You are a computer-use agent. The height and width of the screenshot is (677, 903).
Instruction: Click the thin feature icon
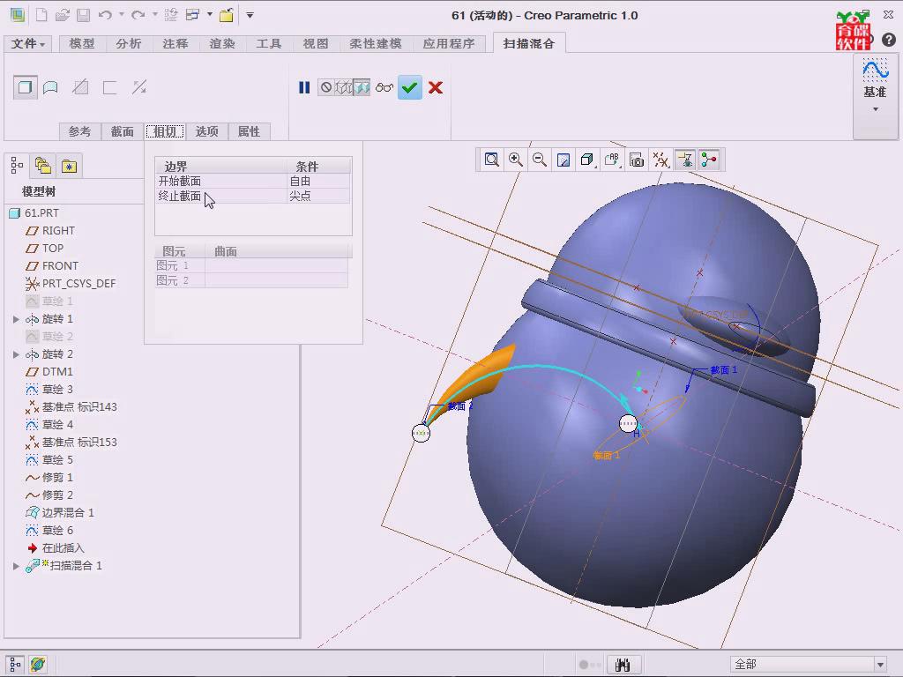point(109,87)
